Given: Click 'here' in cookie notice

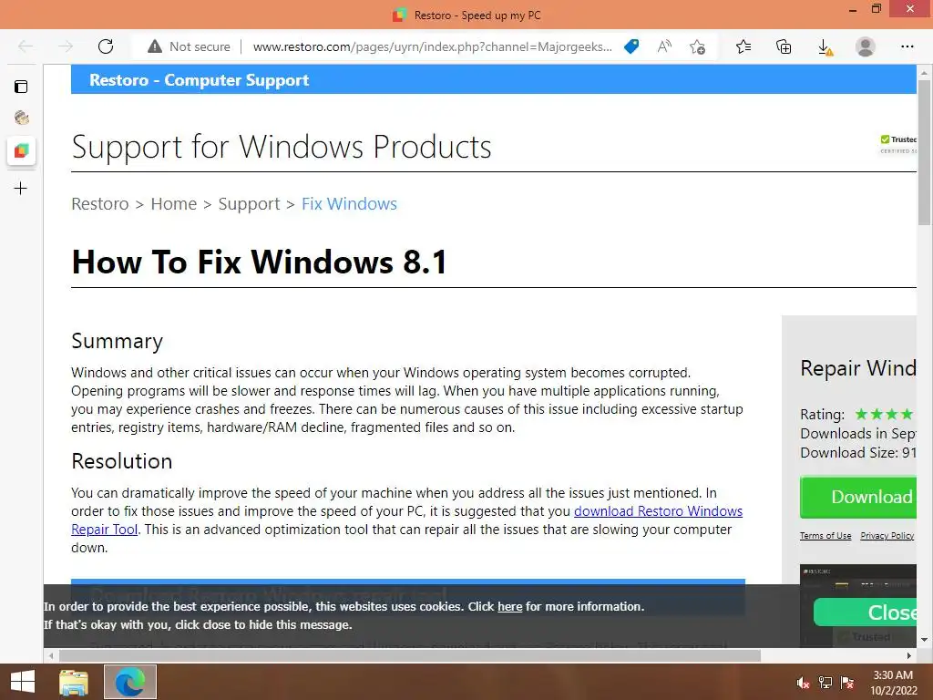Looking at the screenshot, I should 510,606.
